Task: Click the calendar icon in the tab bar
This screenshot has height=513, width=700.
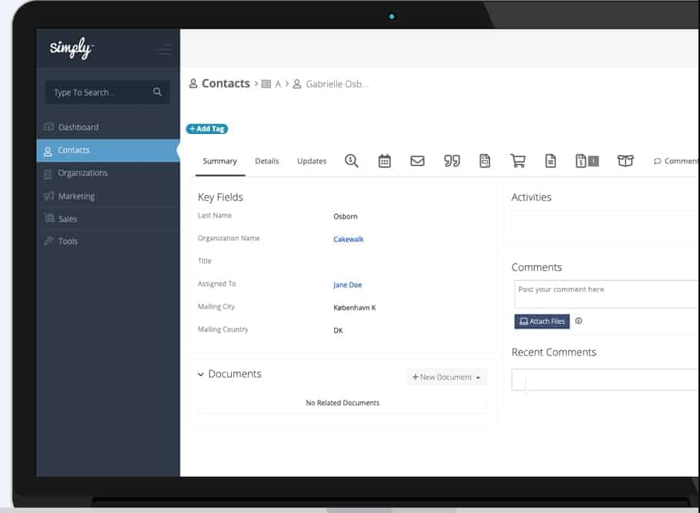Action: click(384, 161)
